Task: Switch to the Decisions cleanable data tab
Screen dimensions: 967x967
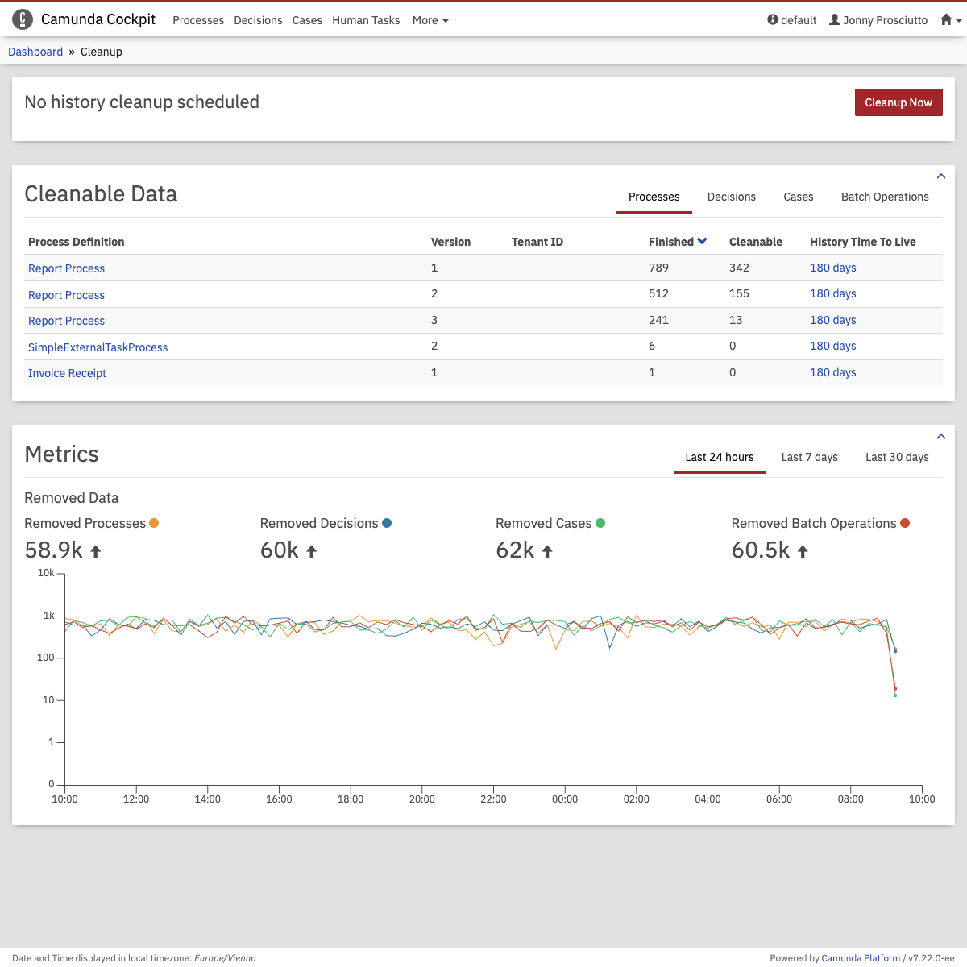Action: pyautogui.click(x=731, y=197)
